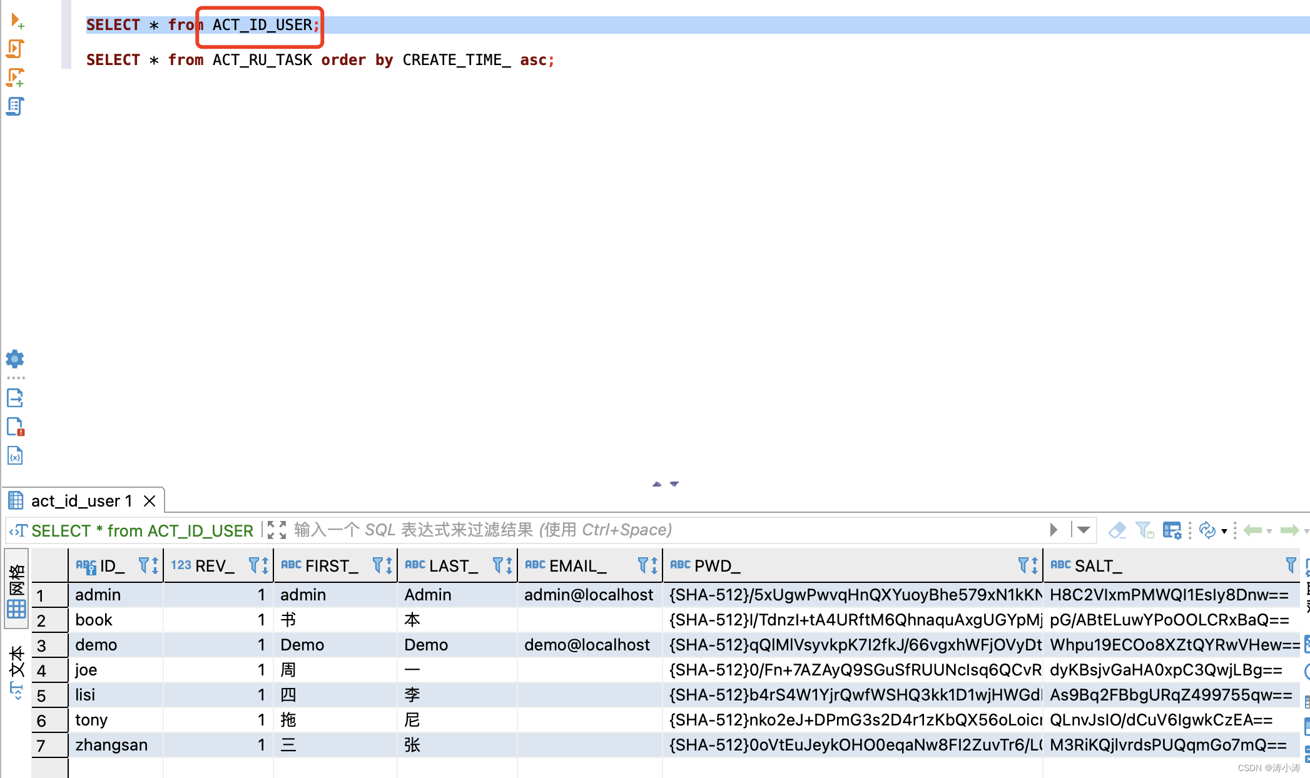
Task: Open the FIRST_ column filter funnel
Action: 378,565
